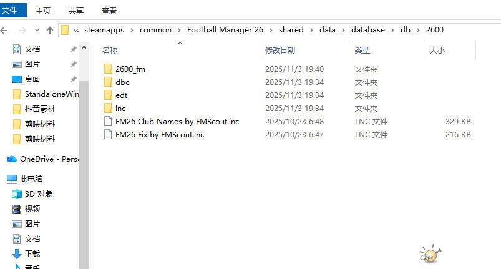The height and width of the screenshot is (269, 501).
Task: Open 3D 对象 in sidebar
Action: point(38,194)
